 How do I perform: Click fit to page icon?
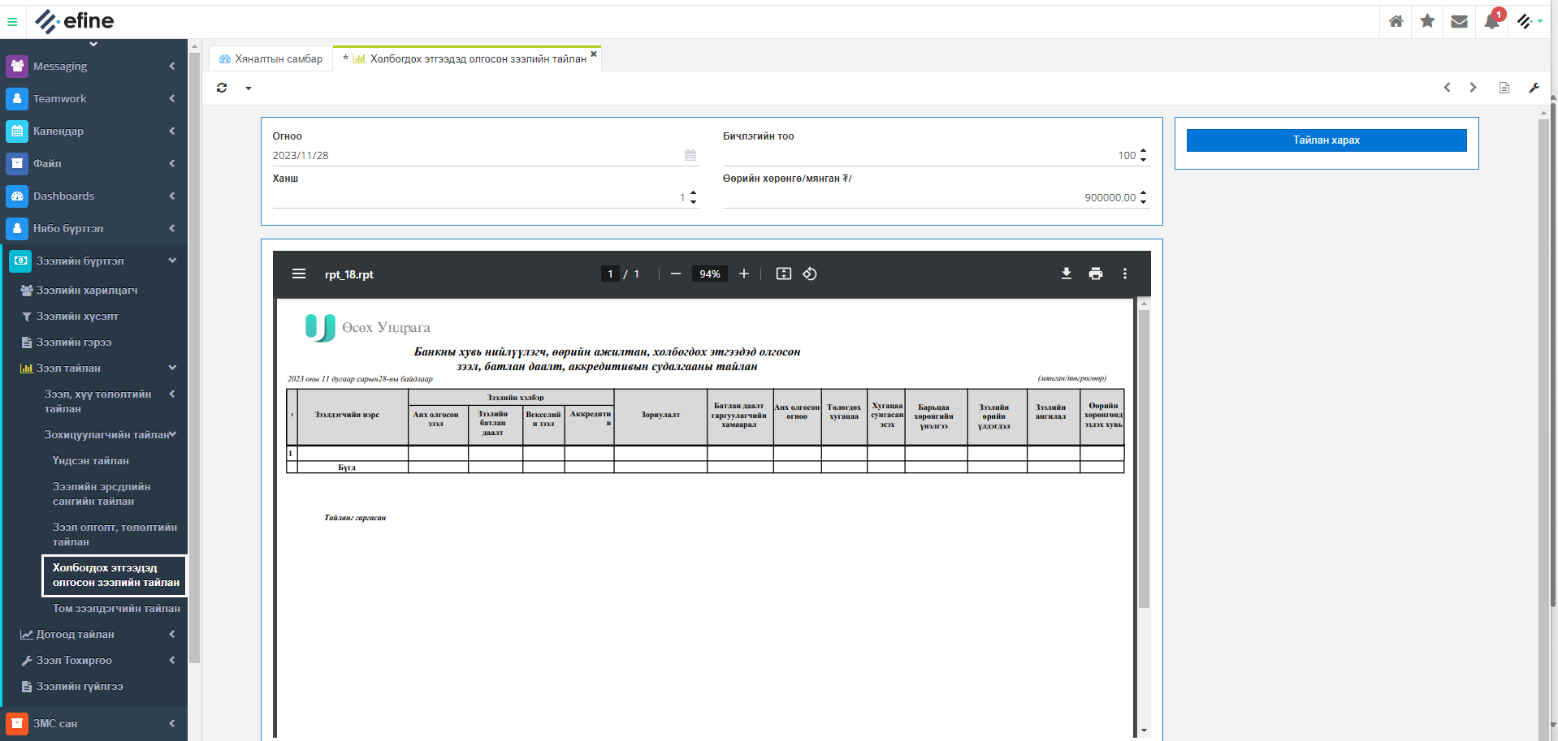click(784, 274)
